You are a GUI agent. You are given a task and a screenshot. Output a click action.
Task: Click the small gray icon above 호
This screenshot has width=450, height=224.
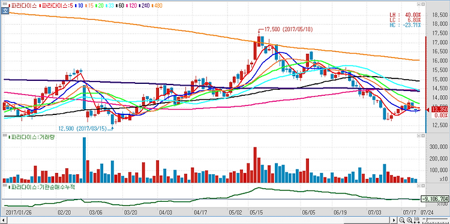5,4
